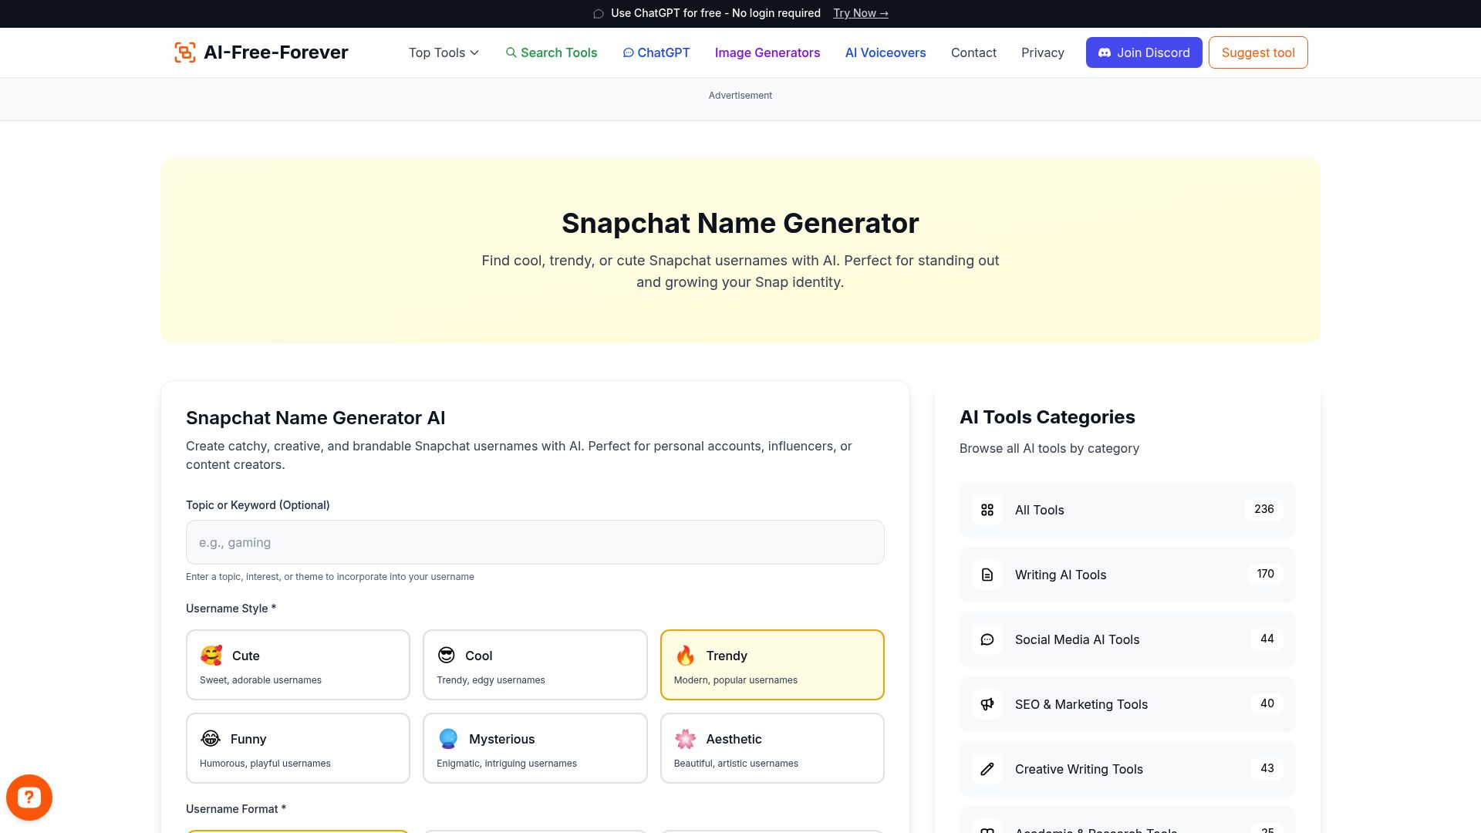Click the ChatGPT chat bubble icon

click(628, 52)
